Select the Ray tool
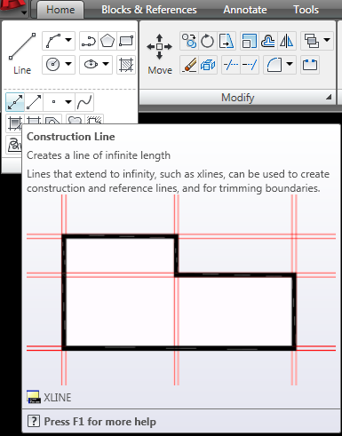The image size is (342, 436). coord(34,102)
